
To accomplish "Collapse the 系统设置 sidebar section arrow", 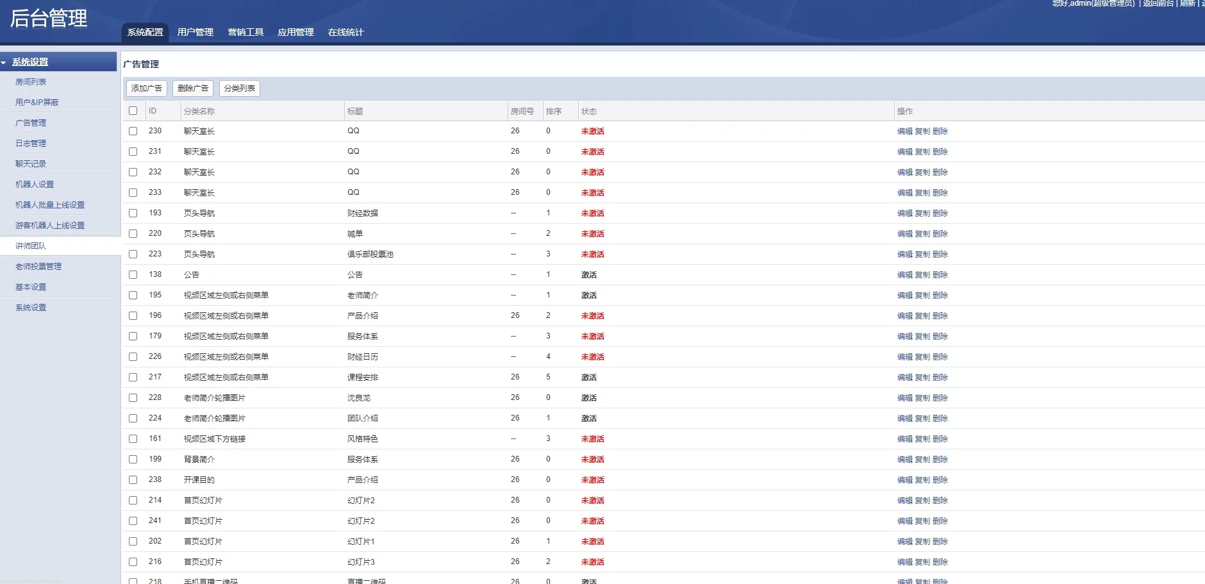I will (4, 63).
